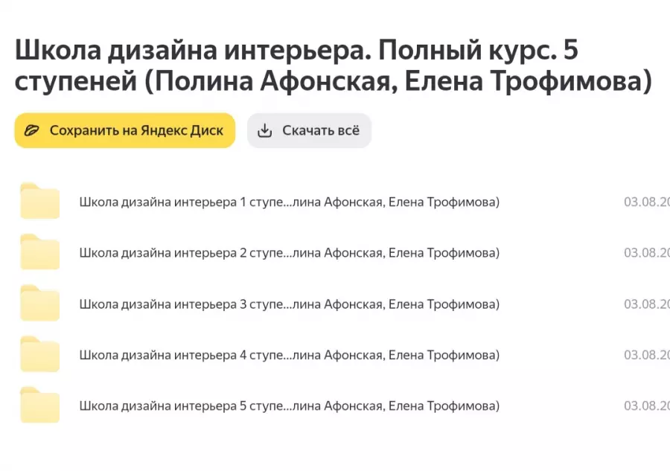Open folder icon of ступень 2 course
The image size is (670, 471).
39,252
